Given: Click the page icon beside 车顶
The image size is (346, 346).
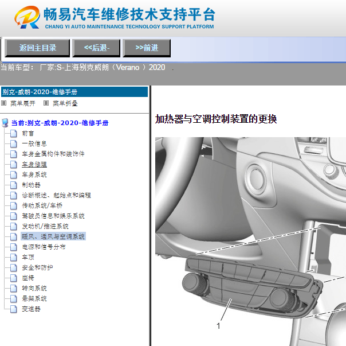Looking at the screenshot, I should pos(13,257).
